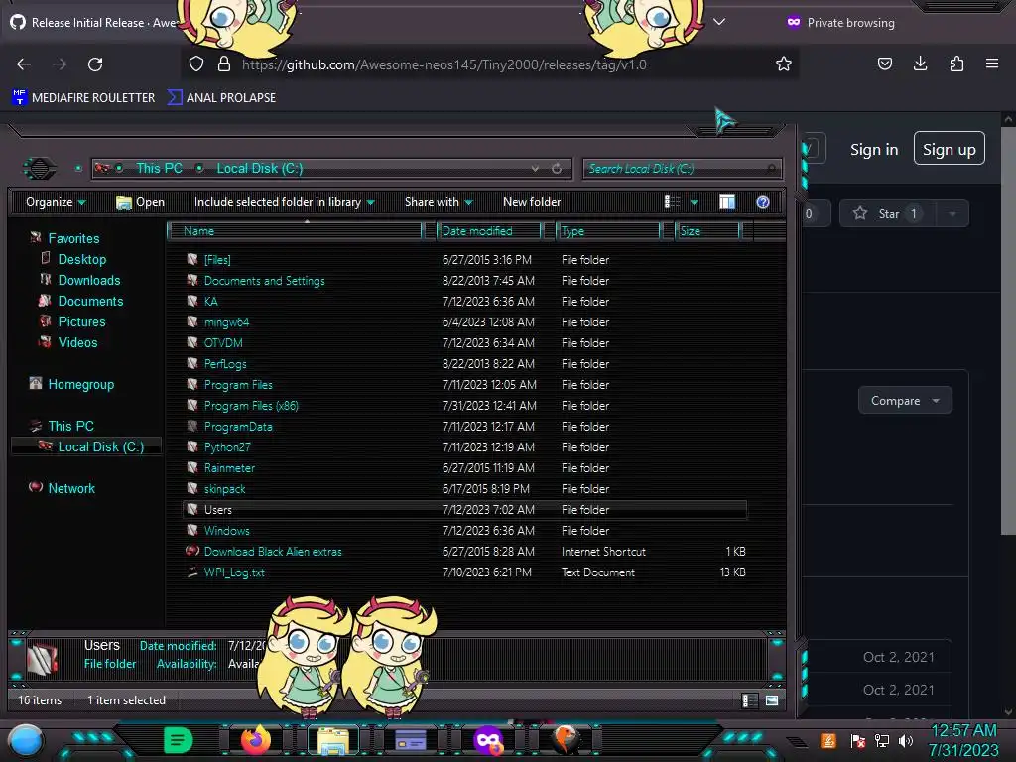This screenshot has height=762, width=1016.
Task: Select WPI_Log.txt file
Action: point(234,572)
